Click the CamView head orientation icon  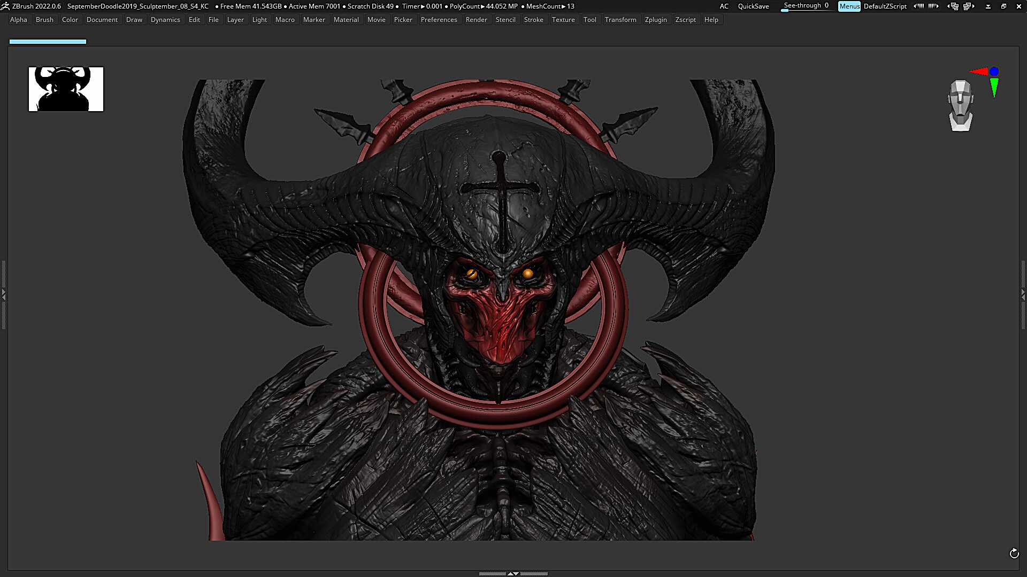tap(961, 105)
